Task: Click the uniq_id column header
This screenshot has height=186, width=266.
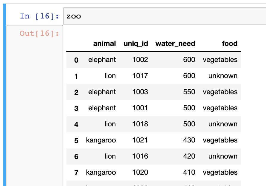Action: pyautogui.click(x=136, y=44)
